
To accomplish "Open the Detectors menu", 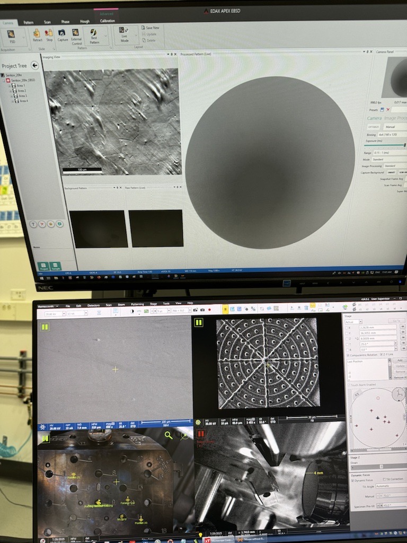I will tap(93, 305).
